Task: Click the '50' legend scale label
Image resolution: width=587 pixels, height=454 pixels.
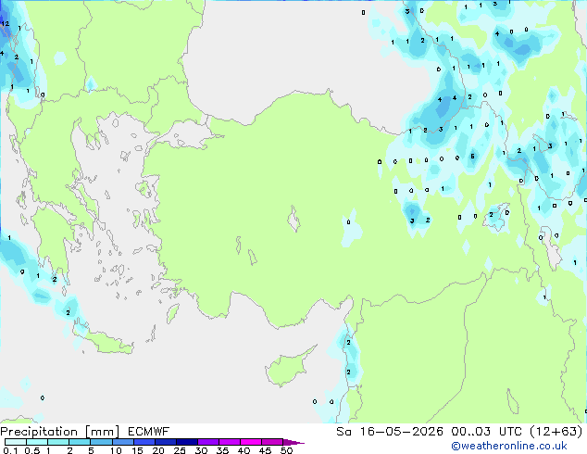Action: tap(286, 450)
